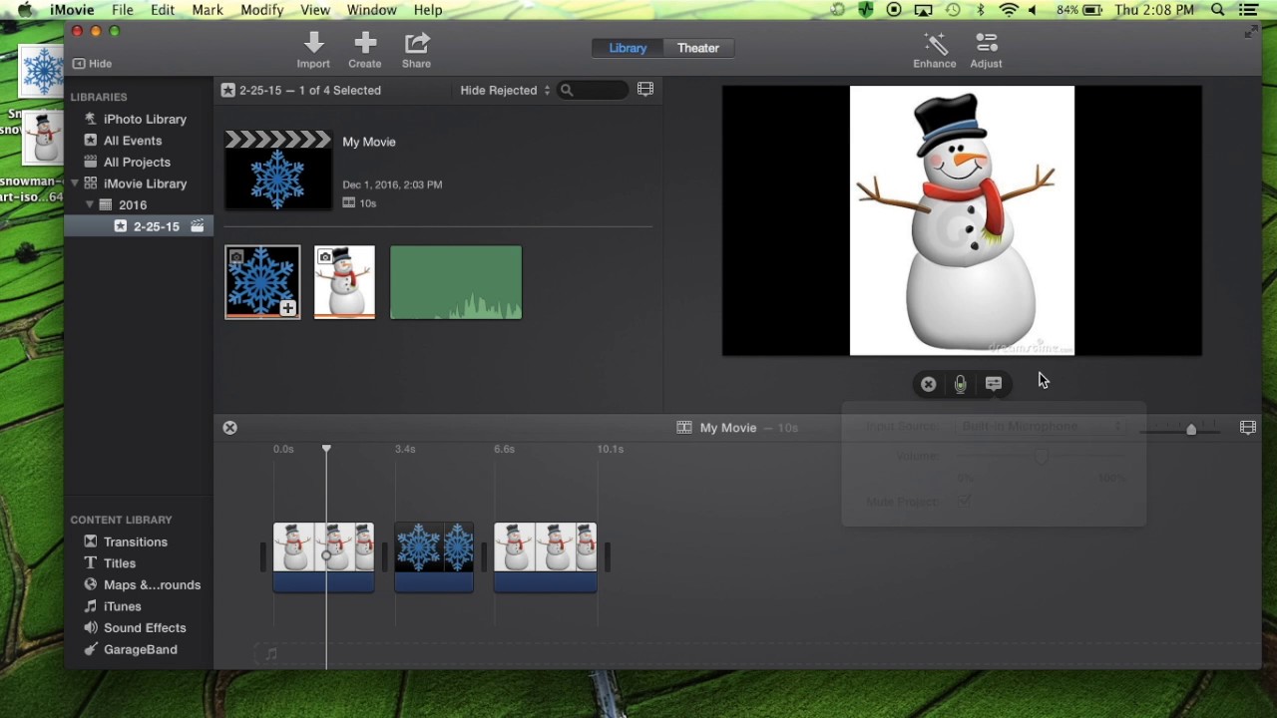Click the My Movie timeline title

pos(728,428)
